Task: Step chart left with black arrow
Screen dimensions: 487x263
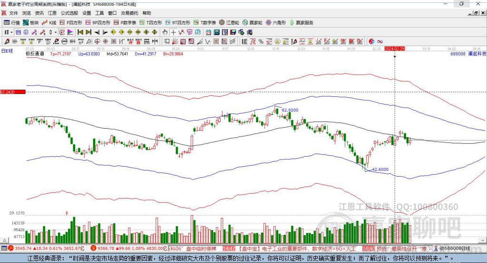Action: click(x=97, y=32)
